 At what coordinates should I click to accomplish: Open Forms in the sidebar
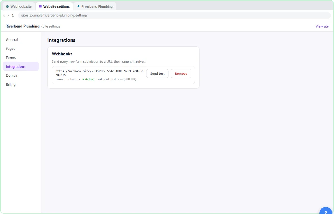point(21,58)
